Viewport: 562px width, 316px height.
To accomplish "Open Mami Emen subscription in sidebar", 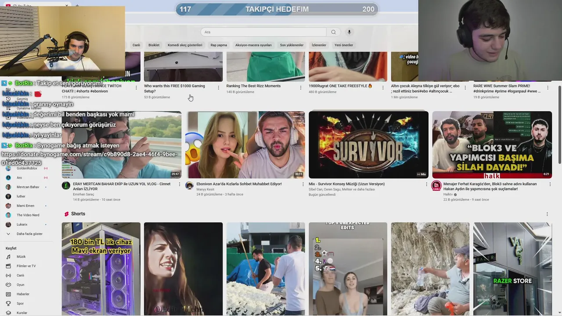I will click(26, 206).
